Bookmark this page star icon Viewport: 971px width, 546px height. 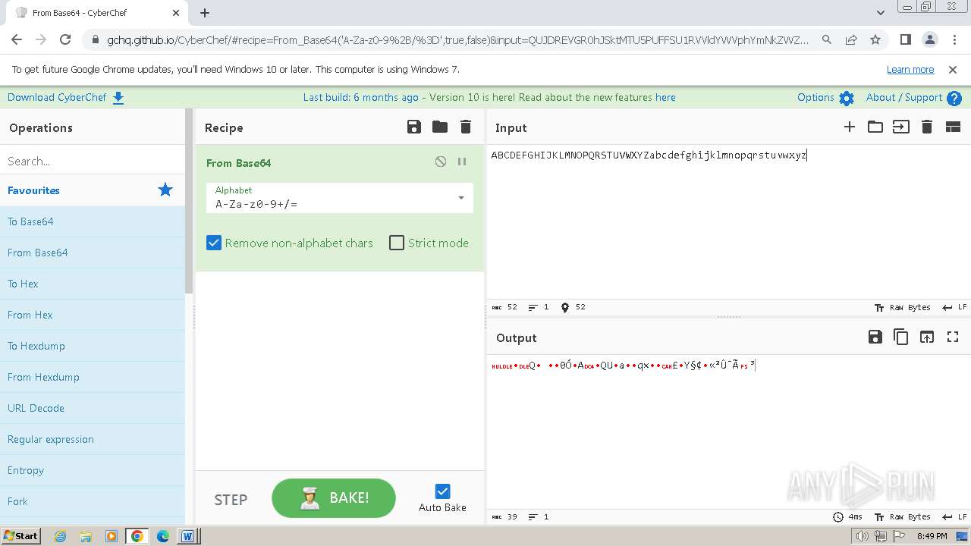875,39
